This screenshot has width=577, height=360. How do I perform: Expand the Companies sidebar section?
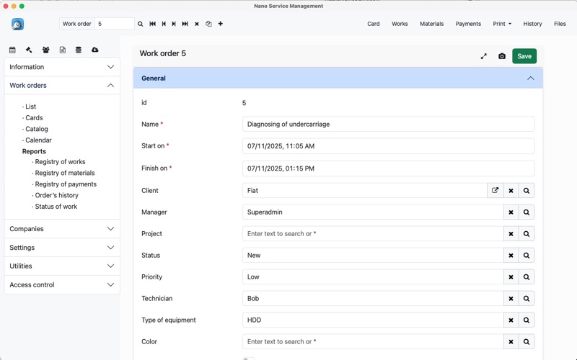point(62,228)
